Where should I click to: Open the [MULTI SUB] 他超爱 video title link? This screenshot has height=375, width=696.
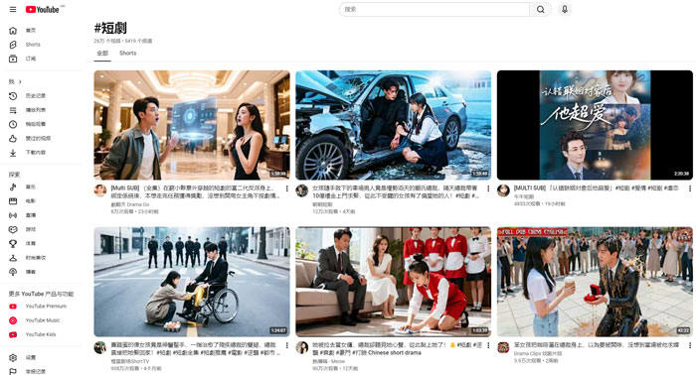point(597,188)
